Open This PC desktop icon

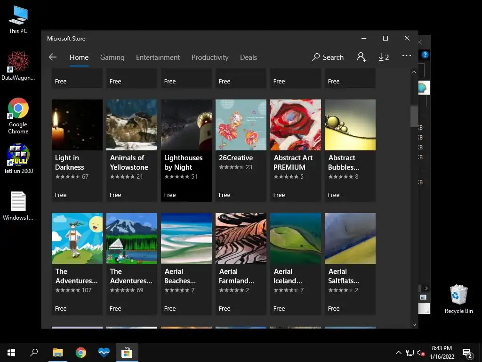click(18, 20)
